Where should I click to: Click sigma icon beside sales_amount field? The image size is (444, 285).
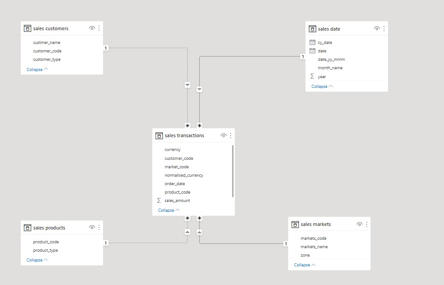coord(159,200)
